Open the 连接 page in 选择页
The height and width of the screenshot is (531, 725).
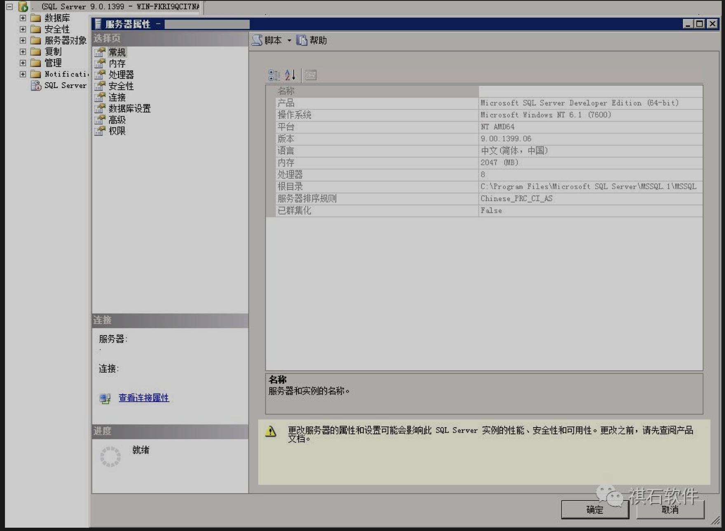[117, 97]
